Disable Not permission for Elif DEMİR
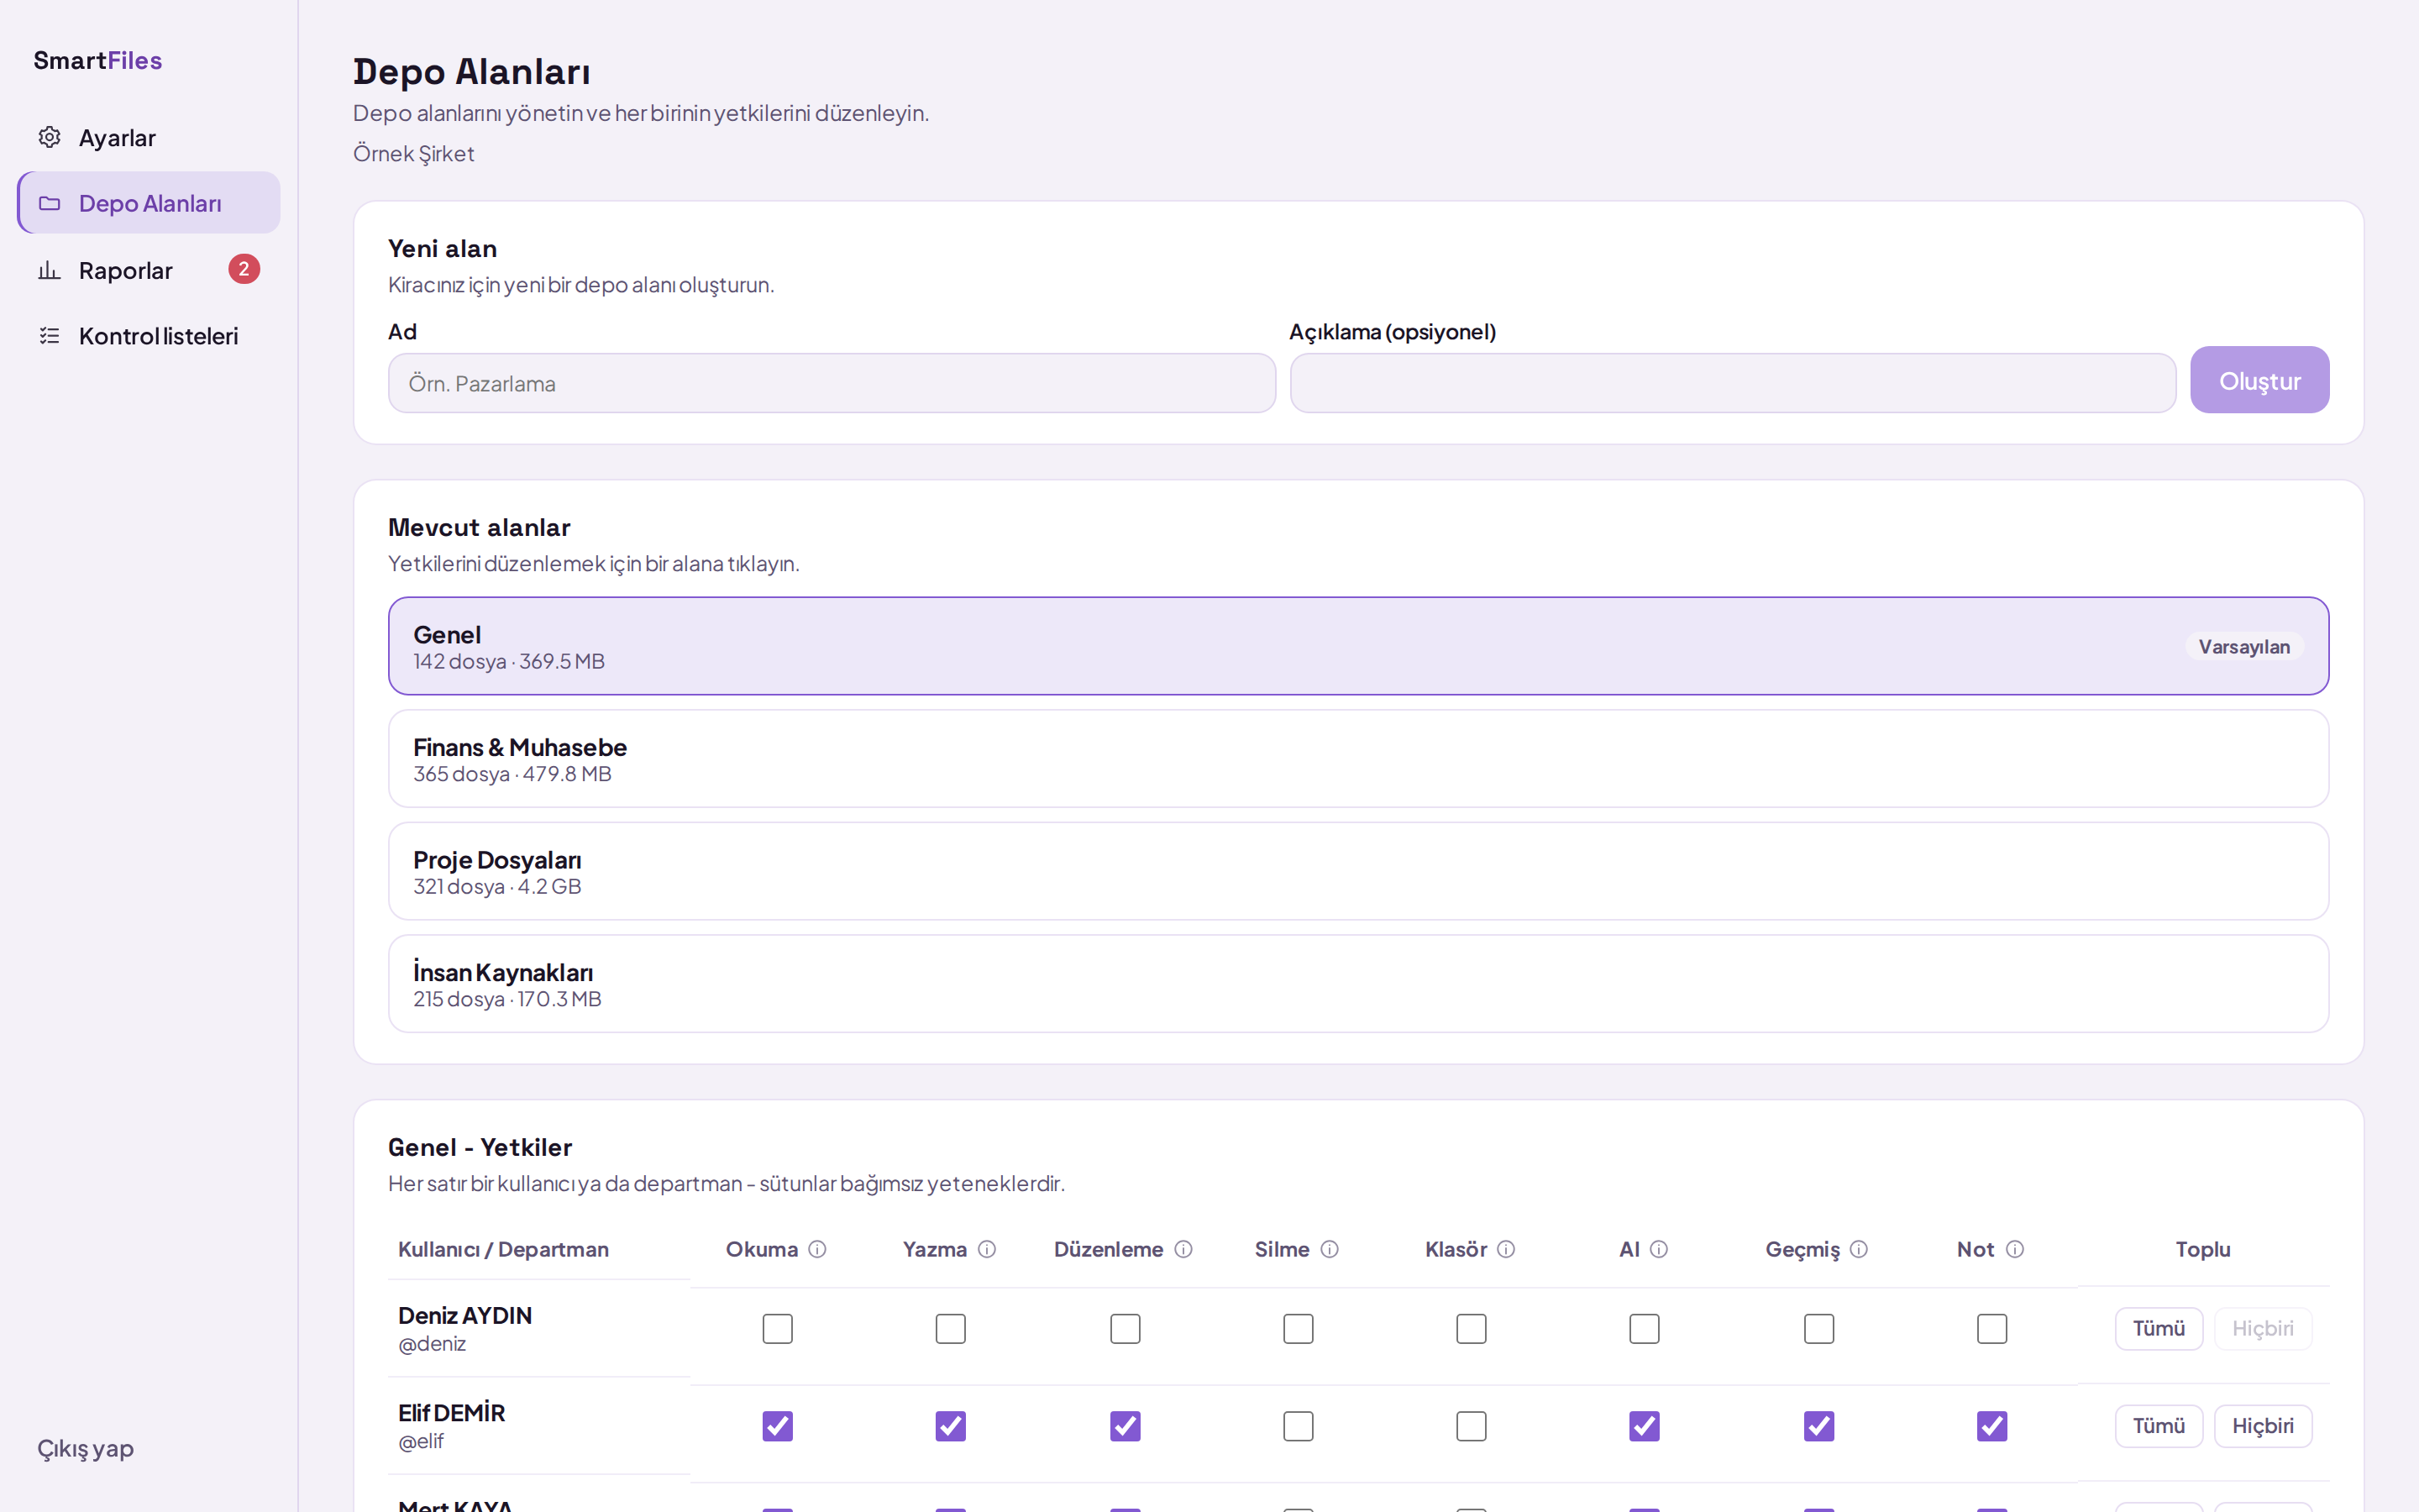This screenshot has height=1512, width=2419. (1992, 1426)
